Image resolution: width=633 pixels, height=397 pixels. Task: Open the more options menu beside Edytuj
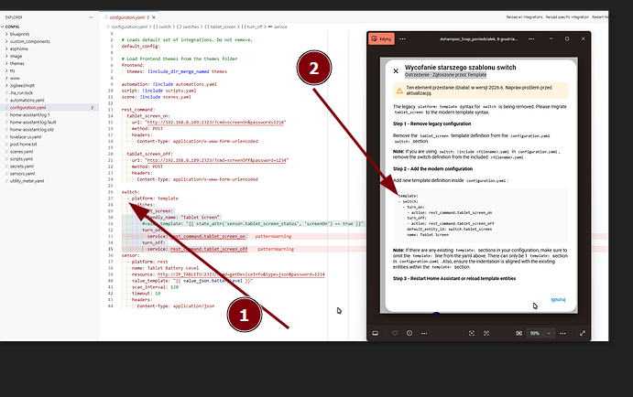pyautogui.click(x=400, y=39)
